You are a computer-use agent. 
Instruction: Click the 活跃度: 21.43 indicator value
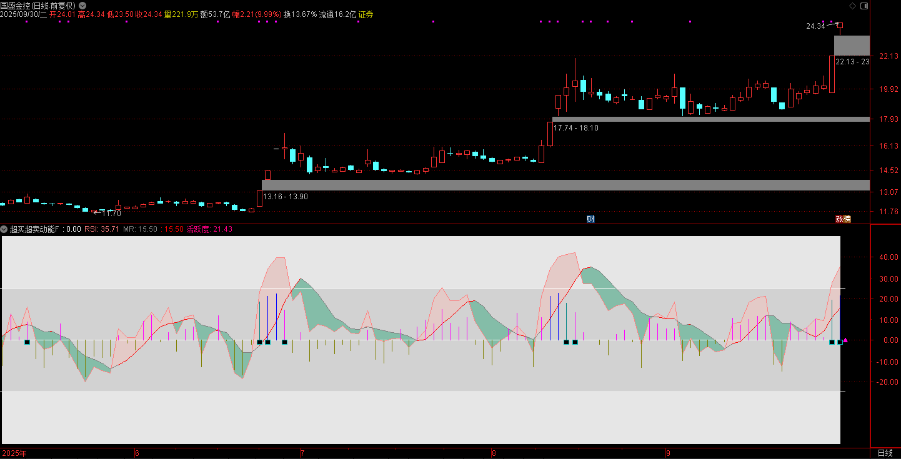click(x=209, y=229)
